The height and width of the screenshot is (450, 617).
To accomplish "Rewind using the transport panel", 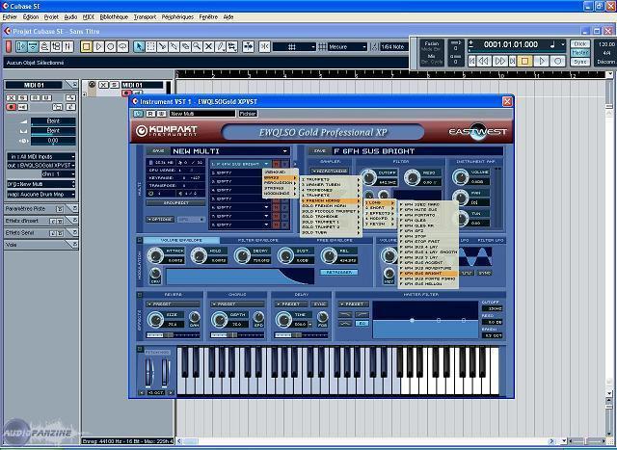I will [484, 61].
